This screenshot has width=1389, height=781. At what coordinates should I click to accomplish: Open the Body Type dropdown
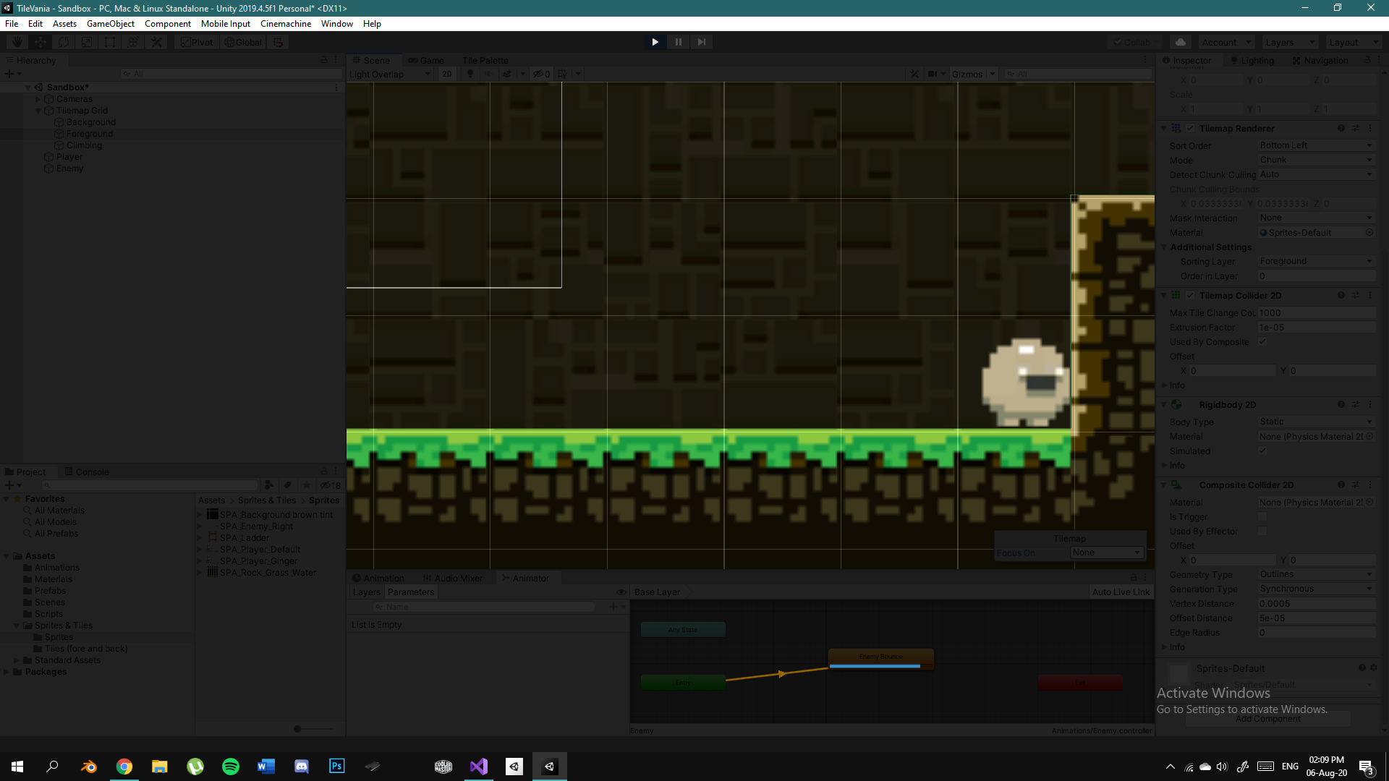[1315, 422]
